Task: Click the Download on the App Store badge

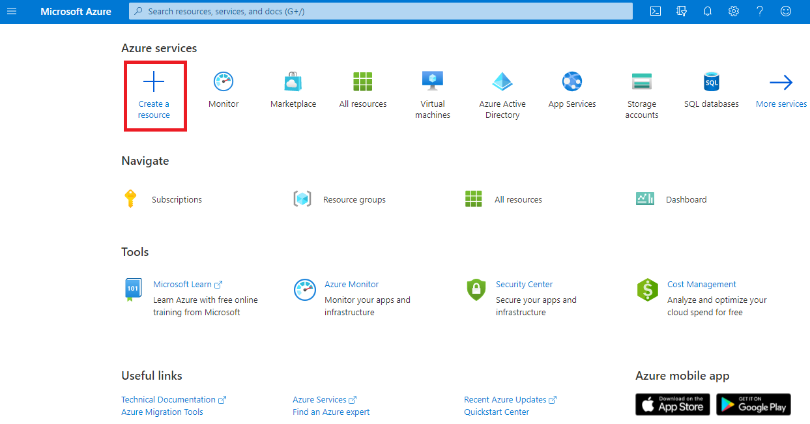Action: 673,404
